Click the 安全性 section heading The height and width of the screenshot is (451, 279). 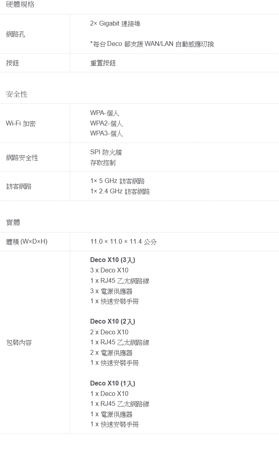click(x=17, y=94)
